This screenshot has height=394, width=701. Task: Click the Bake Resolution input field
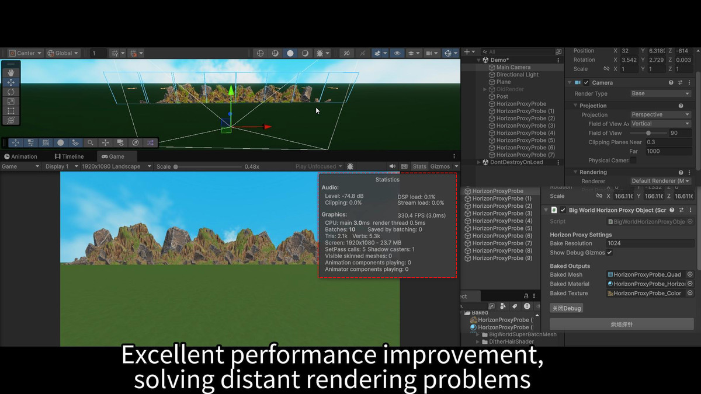pos(648,243)
